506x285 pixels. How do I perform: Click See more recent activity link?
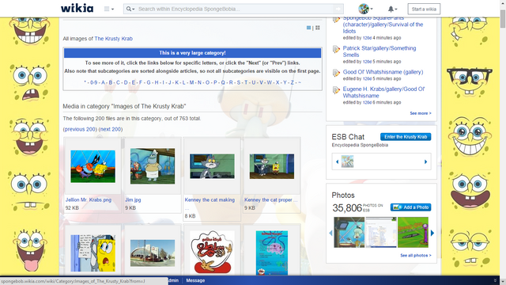click(x=421, y=113)
